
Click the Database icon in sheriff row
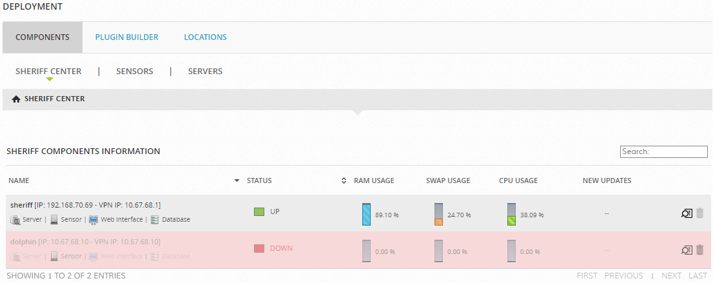click(155, 220)
